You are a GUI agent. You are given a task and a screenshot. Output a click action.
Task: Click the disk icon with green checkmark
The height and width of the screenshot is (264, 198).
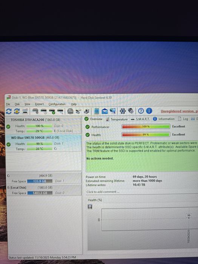coord(52,112)
